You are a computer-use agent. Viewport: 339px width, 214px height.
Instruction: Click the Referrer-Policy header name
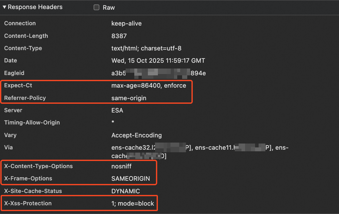25,98
